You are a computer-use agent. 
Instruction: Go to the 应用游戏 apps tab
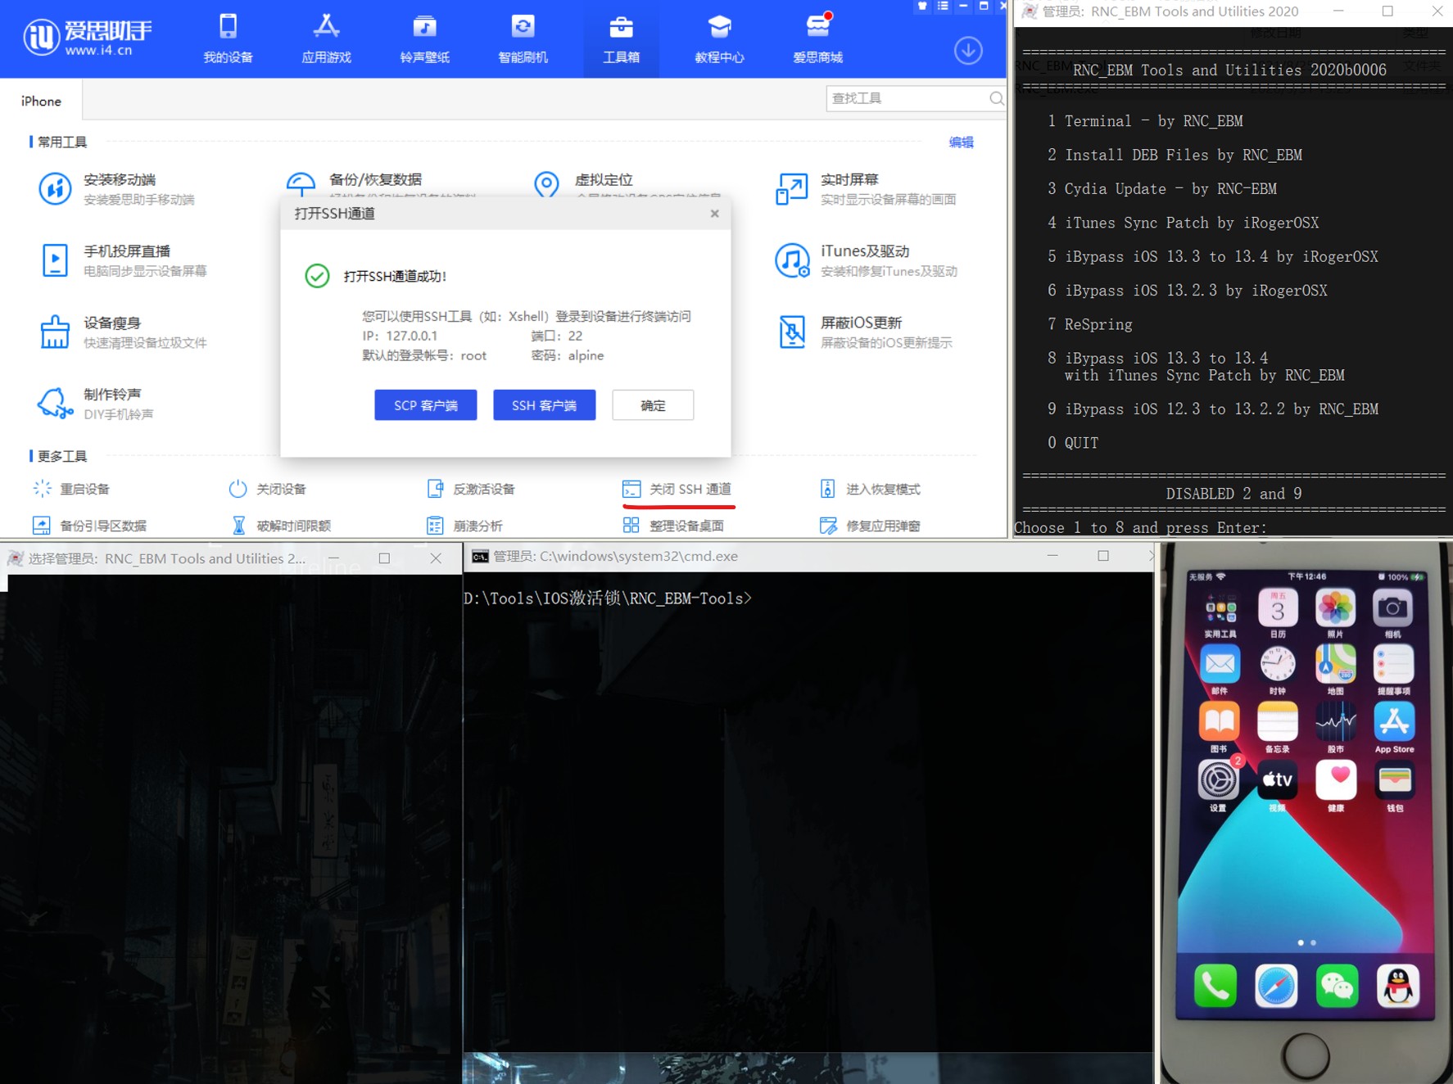[x=326, y=39]
